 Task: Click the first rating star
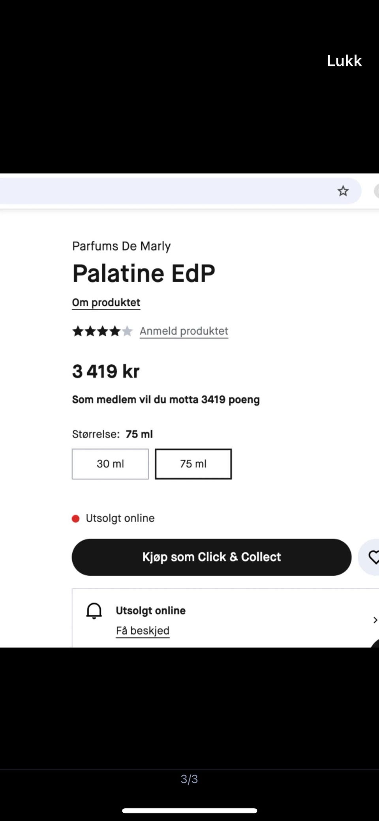coord(77,331)
